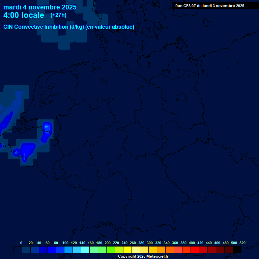Select the legend swatch between 300 and 320
Image resolution: width=259 pixels, height=259 pixels.
tap(153, 250)
